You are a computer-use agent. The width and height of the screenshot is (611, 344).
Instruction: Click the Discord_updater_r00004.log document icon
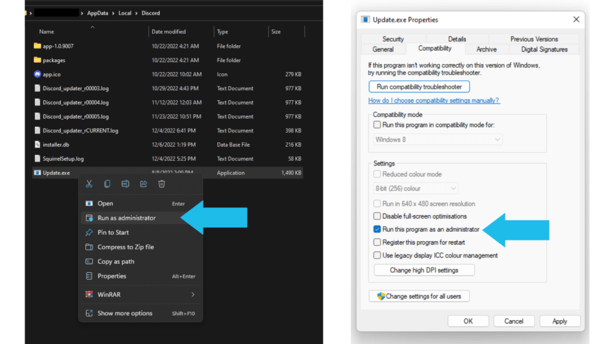38,102
